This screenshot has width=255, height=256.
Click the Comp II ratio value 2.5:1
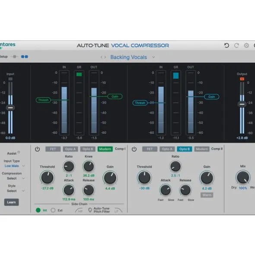(x=175, y=175)
